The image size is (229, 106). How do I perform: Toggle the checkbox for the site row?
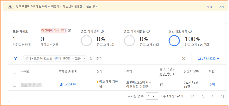(15, 85)
